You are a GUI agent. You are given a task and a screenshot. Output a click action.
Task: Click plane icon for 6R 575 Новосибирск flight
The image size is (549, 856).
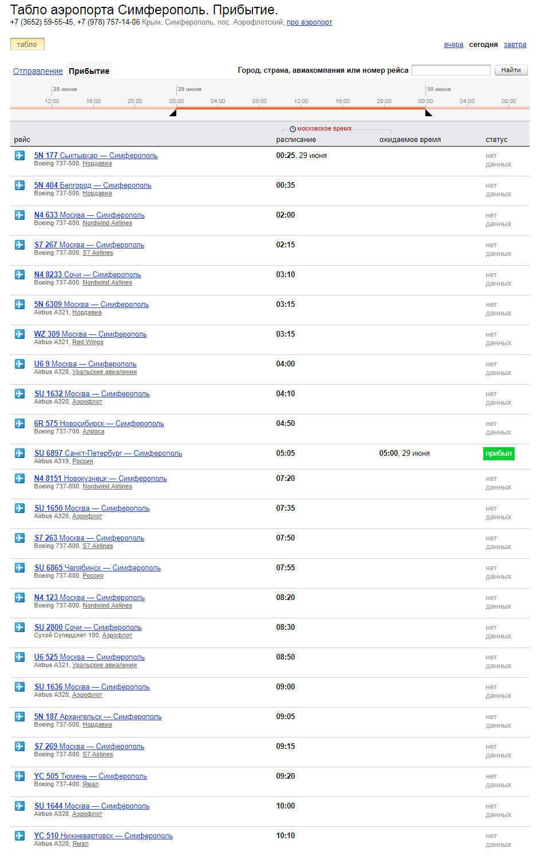[x=20, y=423]
